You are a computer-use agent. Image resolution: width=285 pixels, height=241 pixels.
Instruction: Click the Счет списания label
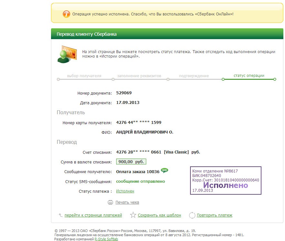click(97, 153)
